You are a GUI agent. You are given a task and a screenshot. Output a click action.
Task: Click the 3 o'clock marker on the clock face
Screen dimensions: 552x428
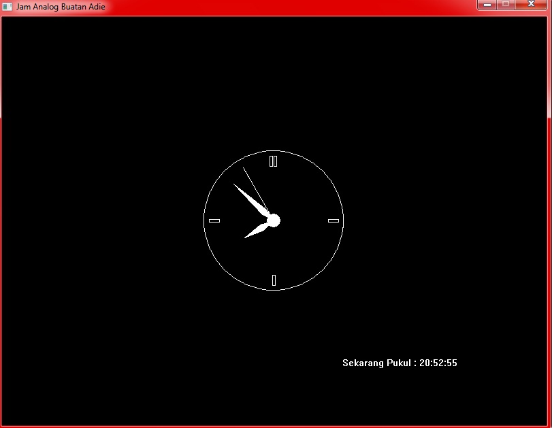point(333,220)
